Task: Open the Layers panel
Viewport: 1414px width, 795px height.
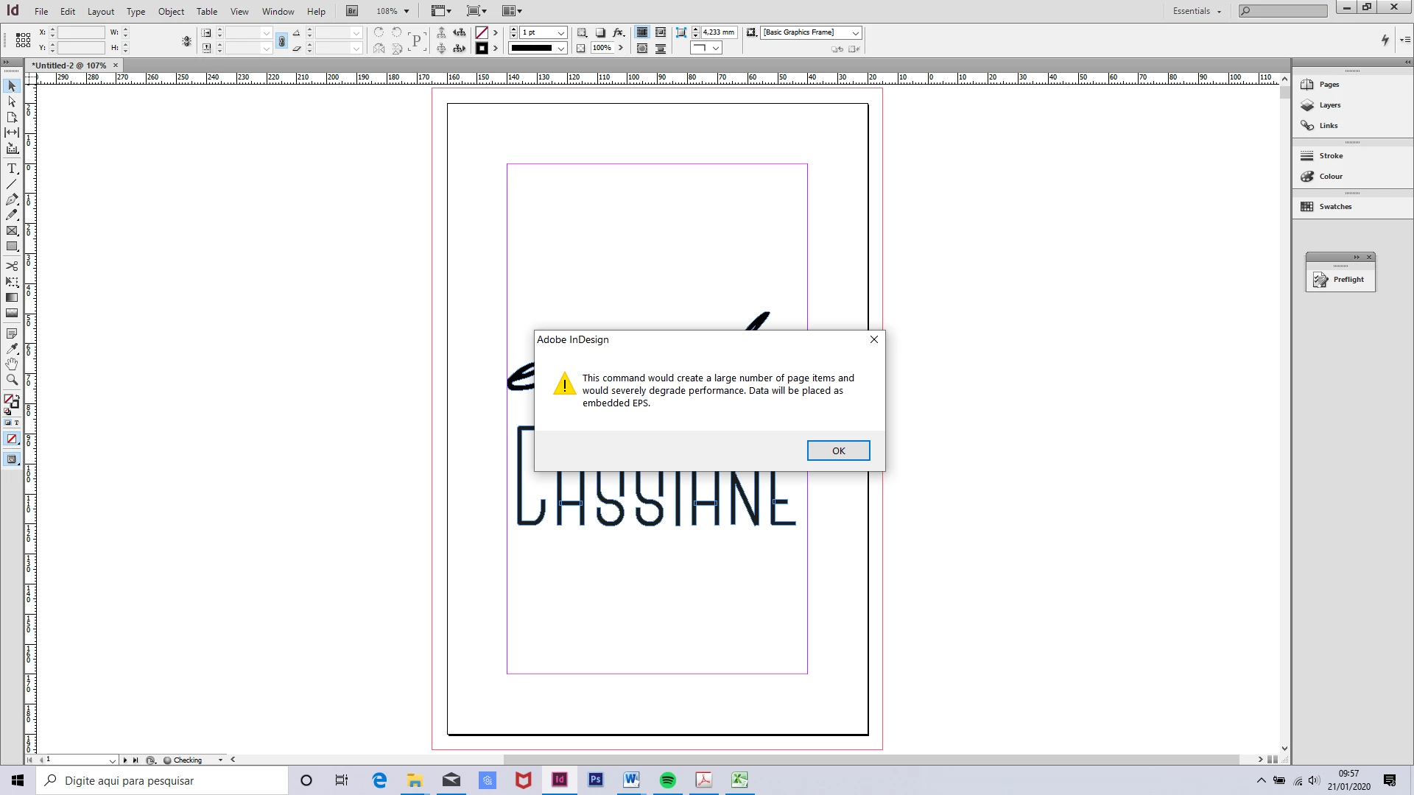Action: [x=1329, y=105]
